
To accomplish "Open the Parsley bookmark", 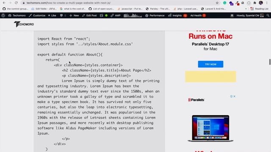I will tap(158, 9).
